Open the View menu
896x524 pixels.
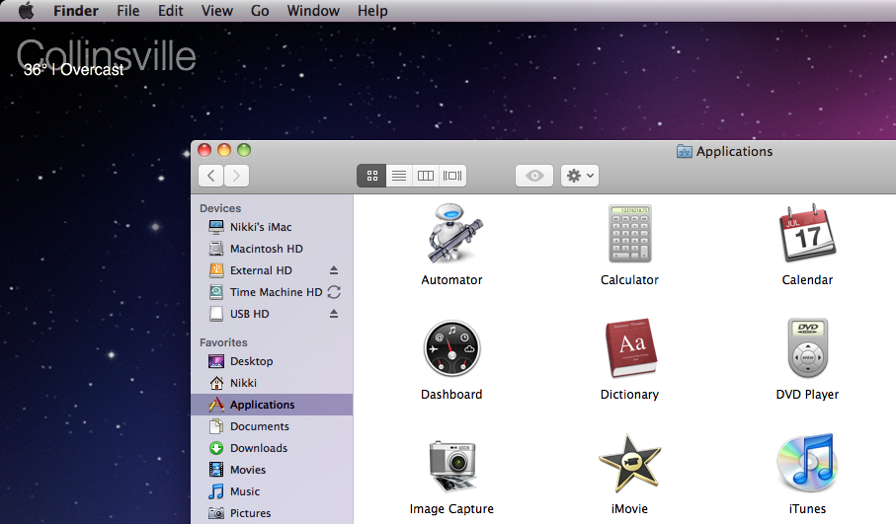pyautogui.click(x=217, y=10)
